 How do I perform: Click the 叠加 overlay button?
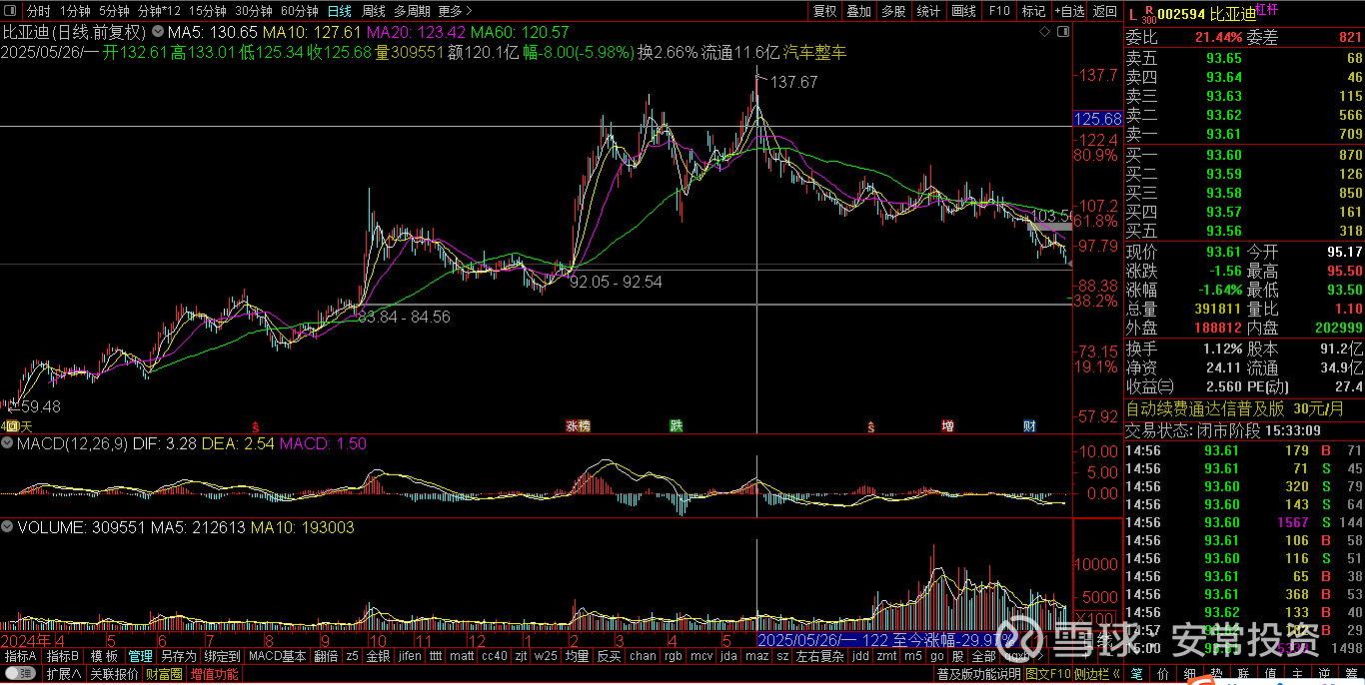(858, 11)
